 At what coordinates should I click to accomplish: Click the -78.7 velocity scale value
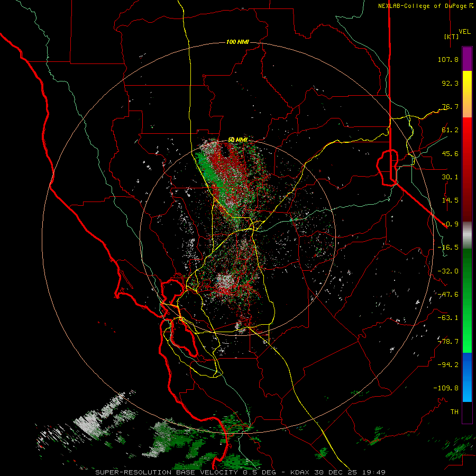pyautogui.click(x=448, y=342)
